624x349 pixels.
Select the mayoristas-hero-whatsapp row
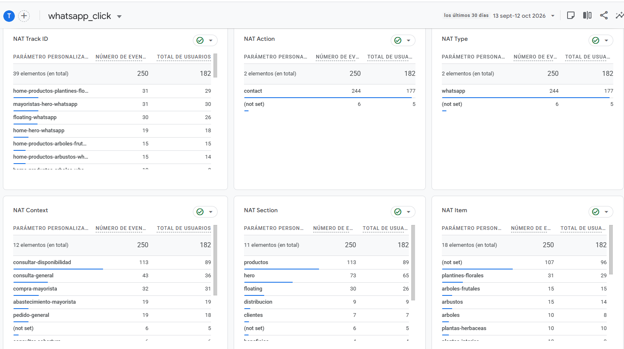[112, 104]
